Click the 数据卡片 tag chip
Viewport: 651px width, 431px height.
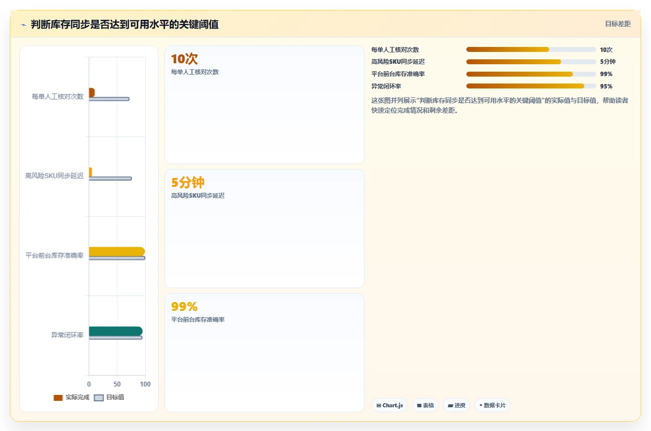click(x=492, y=405)
